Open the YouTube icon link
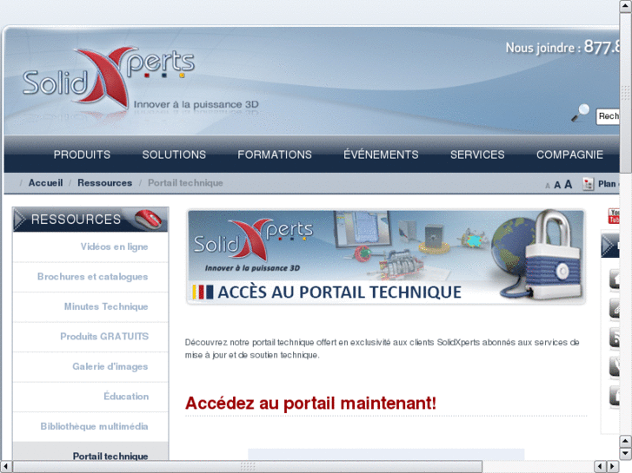632x473 pixels. tap(614, 216)
